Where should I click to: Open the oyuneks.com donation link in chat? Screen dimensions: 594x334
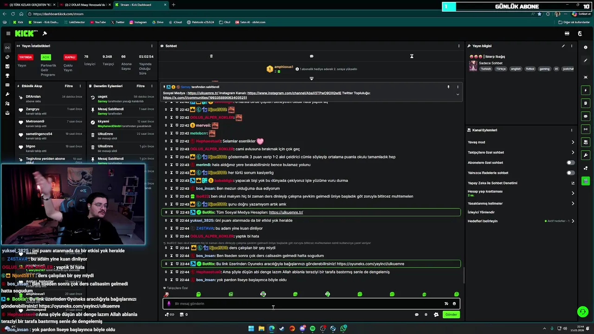370,264
